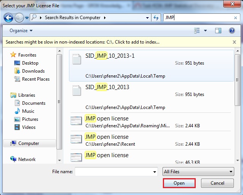Viewport: 243px width, 195px height.
Task: Open the Downloads folder
Action: click(29, 71)
